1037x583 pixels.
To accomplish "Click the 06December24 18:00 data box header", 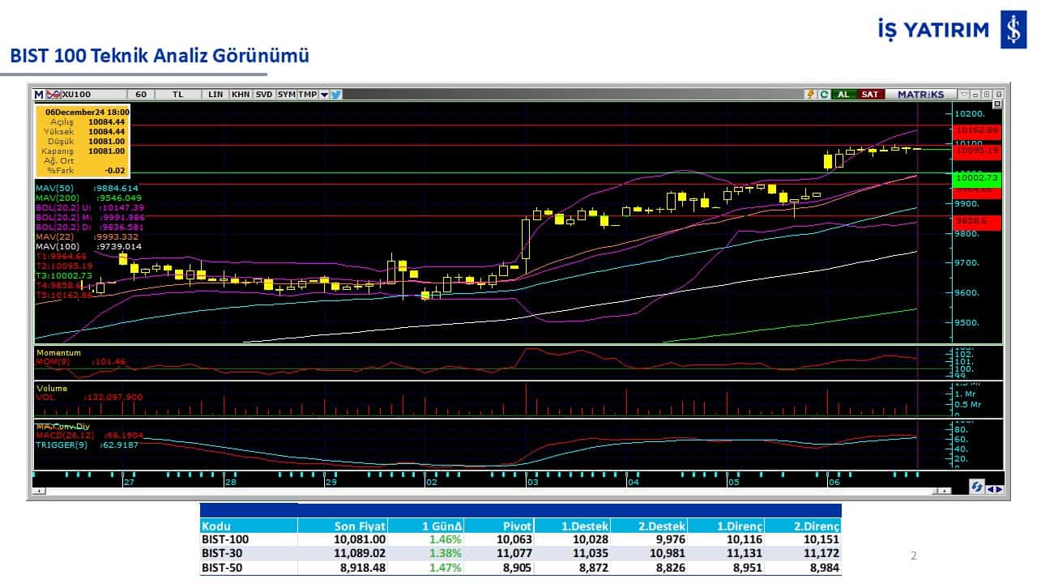I will 87,112.
